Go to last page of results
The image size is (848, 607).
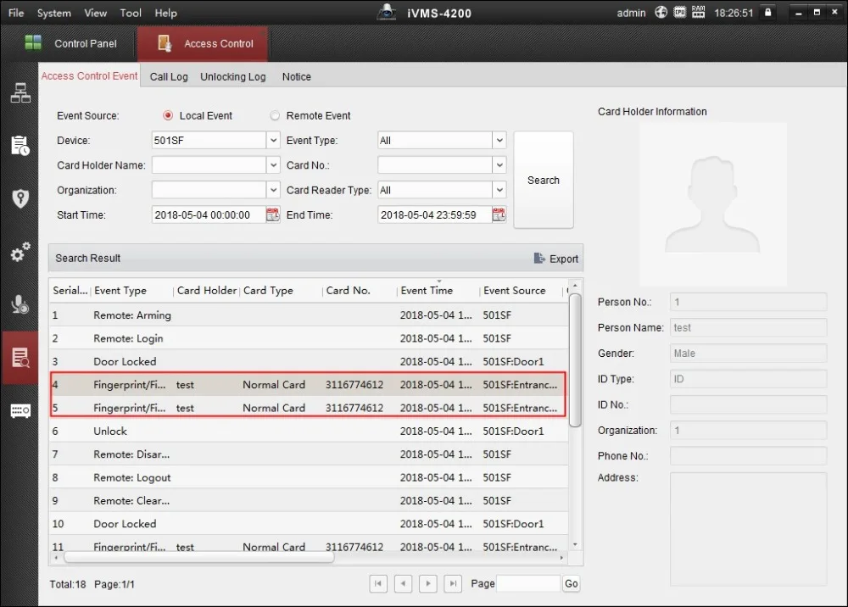click(x=453, y=583)
